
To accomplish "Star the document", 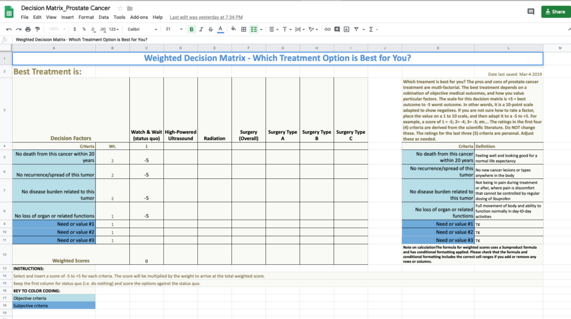I will pos(120,8).
